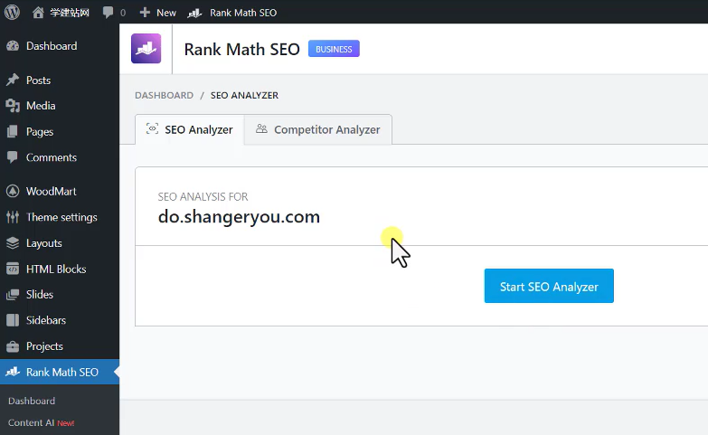The image size is (708, 435).
Task: Open Content AI submenu link
Action: coord(31,422)
